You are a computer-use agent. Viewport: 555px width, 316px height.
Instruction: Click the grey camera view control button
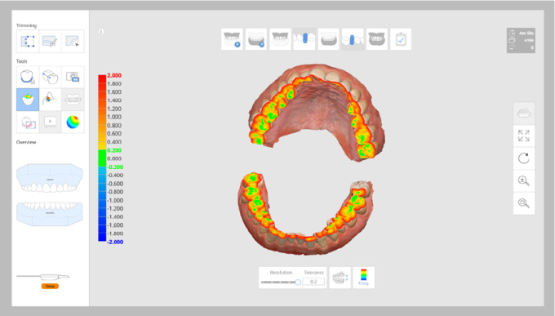(x=524, y=113)
